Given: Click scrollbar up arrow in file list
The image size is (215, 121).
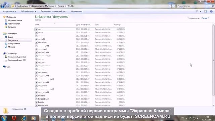Looking at the screenshot, I should point(214,24).
